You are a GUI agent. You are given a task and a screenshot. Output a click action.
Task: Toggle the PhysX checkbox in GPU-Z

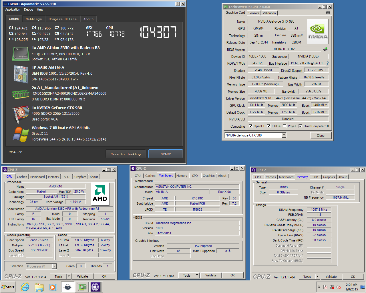(x=285, y=126)
